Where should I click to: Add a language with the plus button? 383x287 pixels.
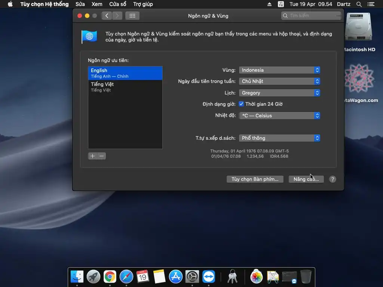coord(92,156)
